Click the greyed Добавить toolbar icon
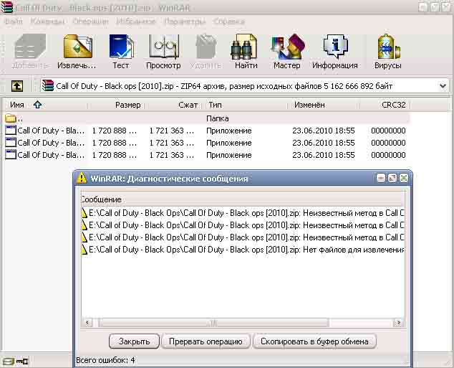This screenshot has width=454, height=368. click(x=30, y=47)
